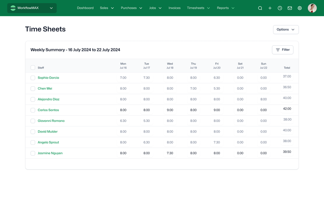
Task: Check the Giovanni Romano row checkbox
Action: click(x=33, y=121)
